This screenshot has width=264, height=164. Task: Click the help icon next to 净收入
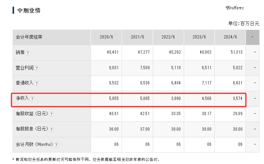(32, 99)
